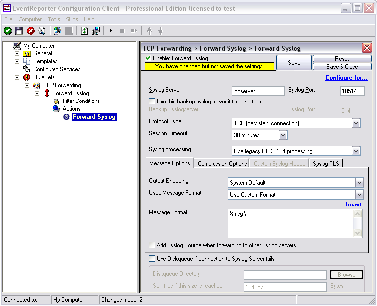Check Add Syslog Source when forwarding
377x306 pixels.
[x=152, y=245]
